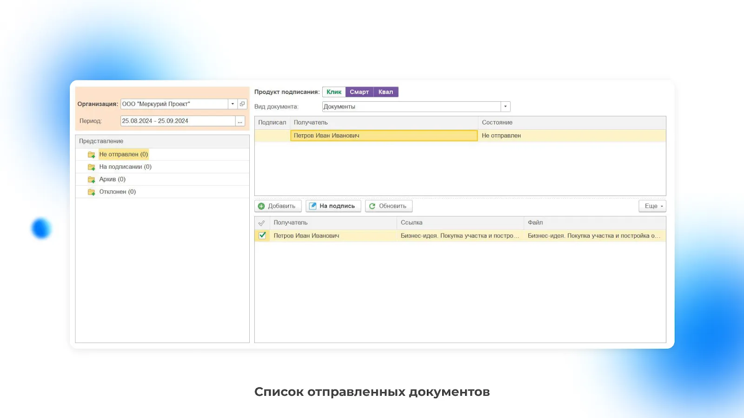The width and height of the screenshot is (744, 418).
Task: Click the checkmark icon in table header
Action: click(x=262, y=223)
